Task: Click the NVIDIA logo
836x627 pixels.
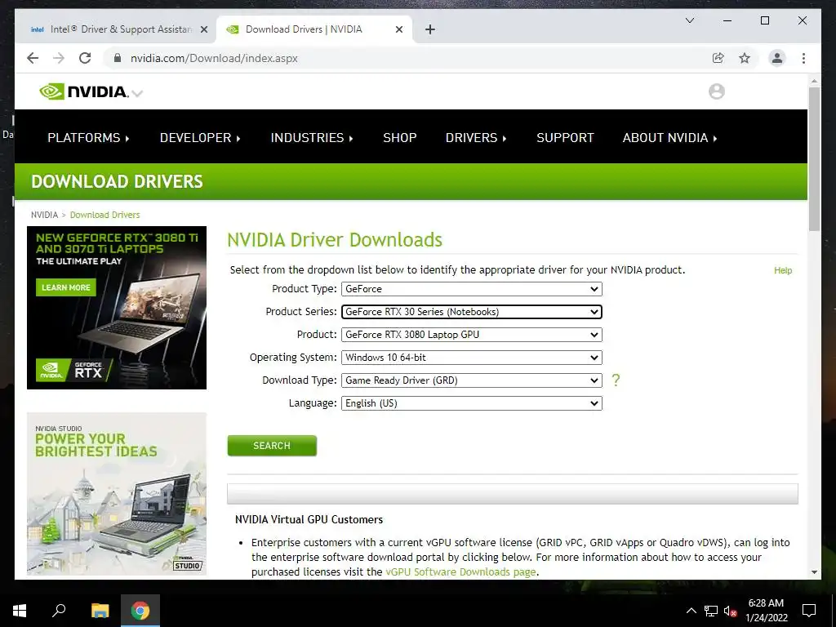Action: coord(84,91)
